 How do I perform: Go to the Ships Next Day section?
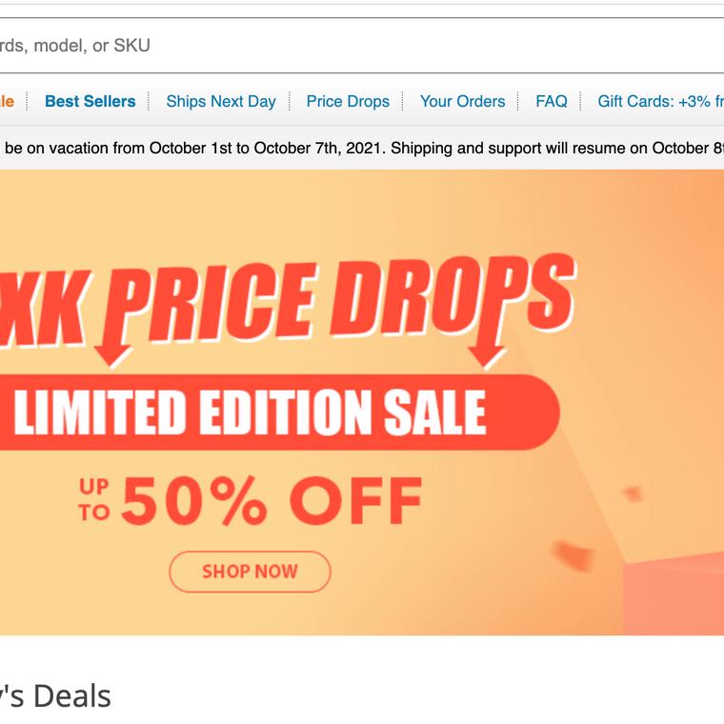[x=221, y=101]
